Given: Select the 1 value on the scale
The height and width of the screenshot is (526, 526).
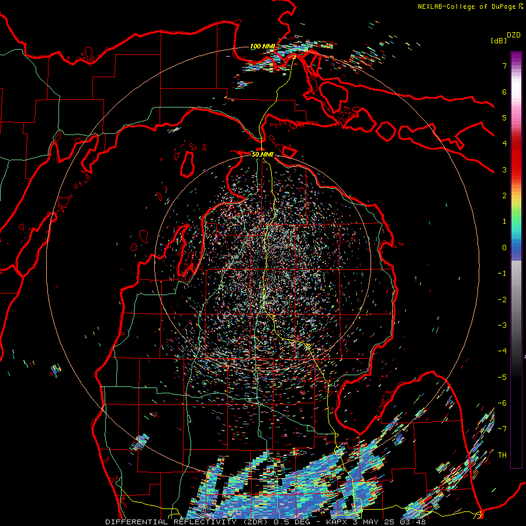Looking at the screenshot, I should pos(504,222).
